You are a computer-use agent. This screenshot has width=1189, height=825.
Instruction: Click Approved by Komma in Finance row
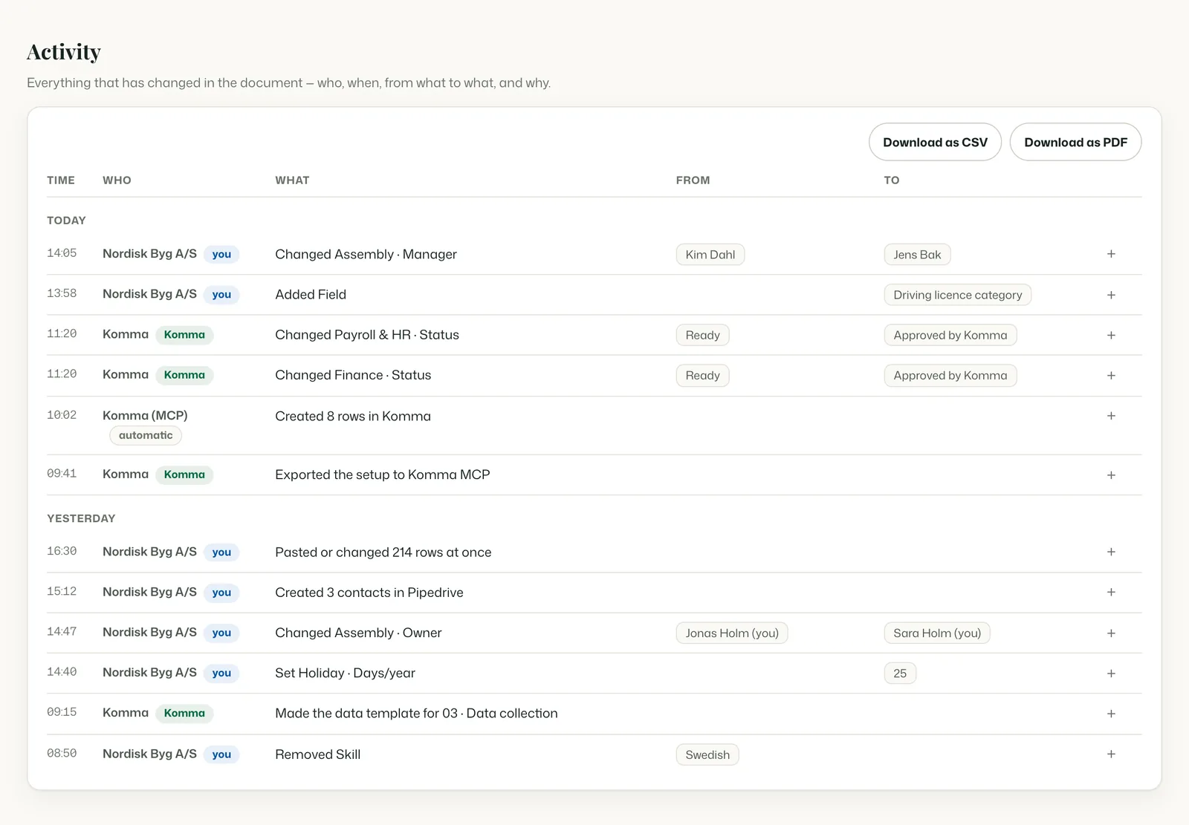[x=950, y=376]
